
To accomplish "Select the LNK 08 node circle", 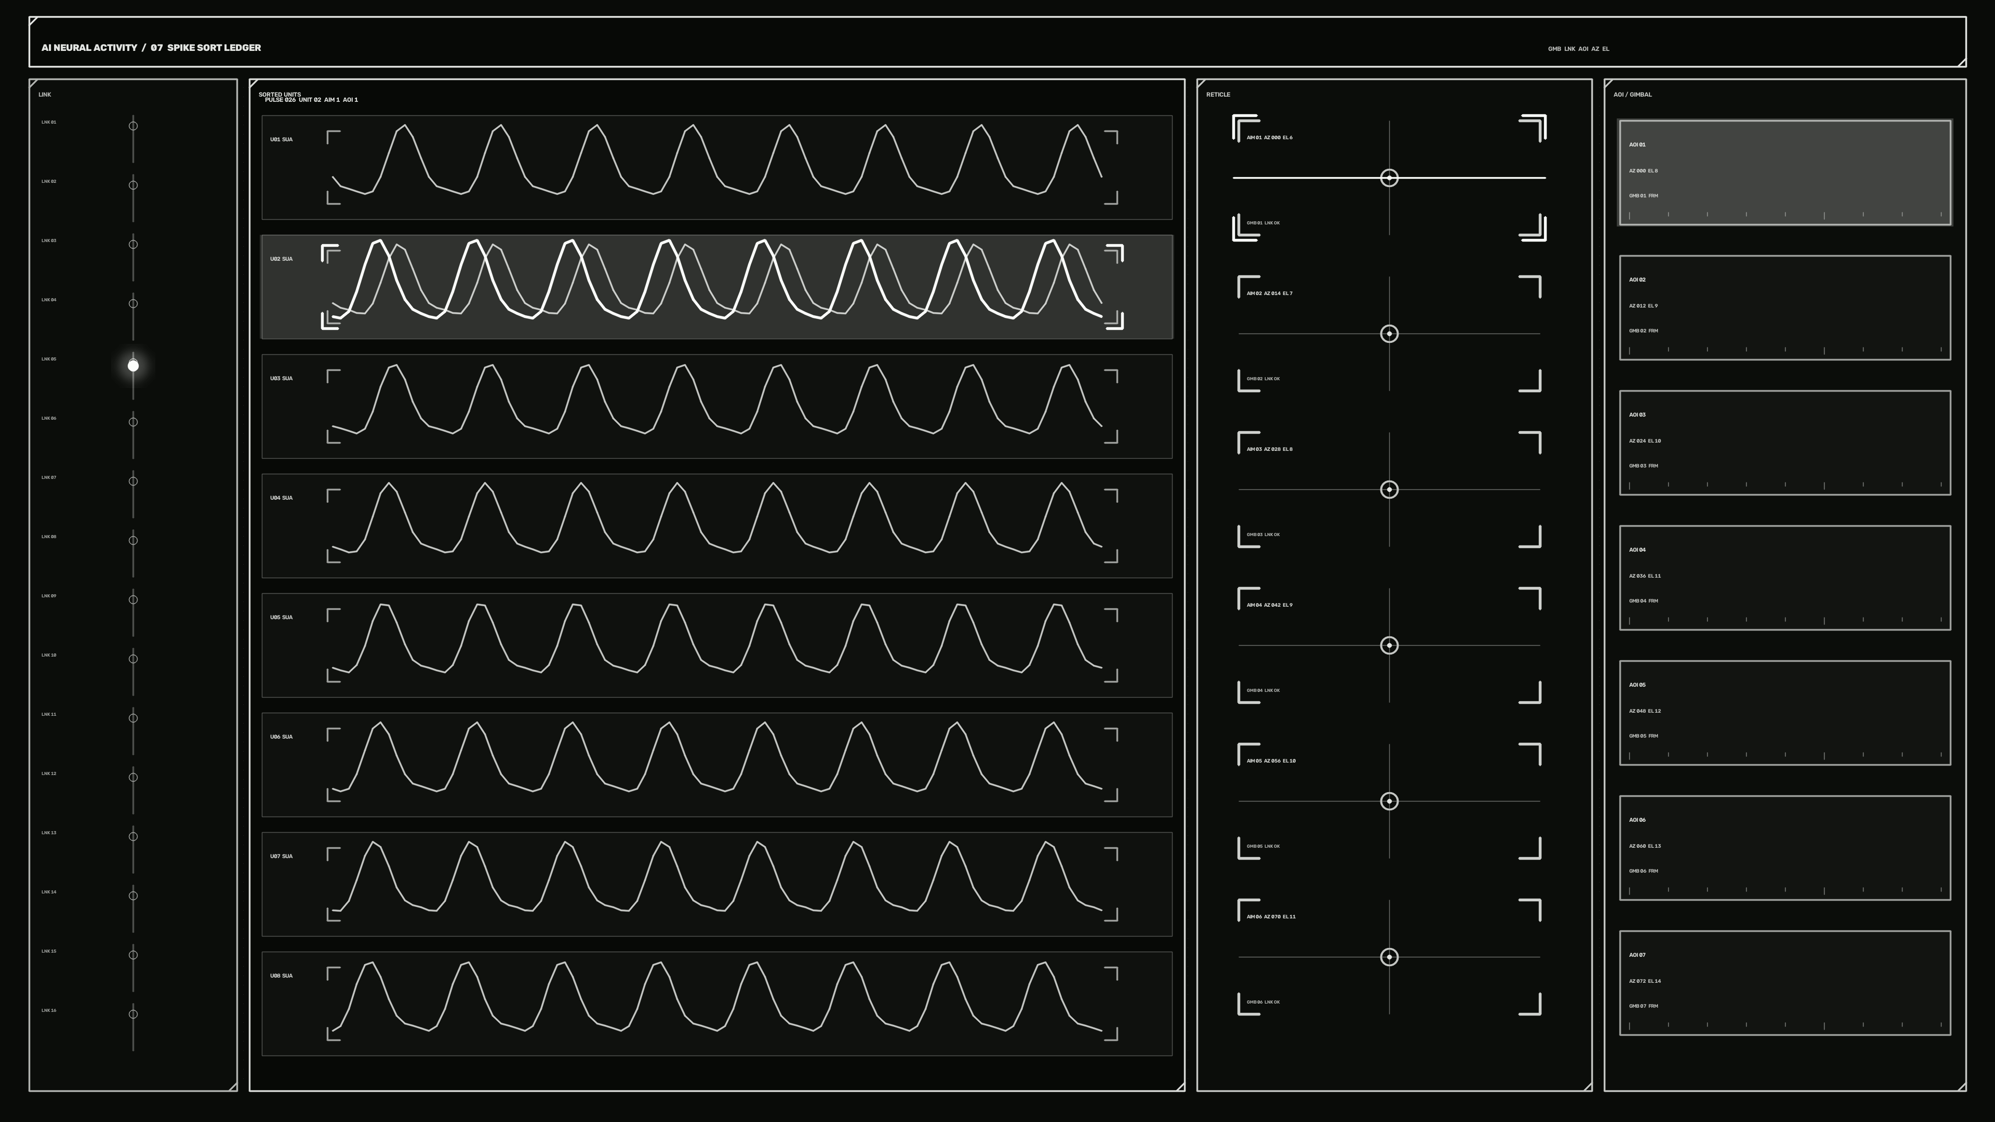I will 133,540.
